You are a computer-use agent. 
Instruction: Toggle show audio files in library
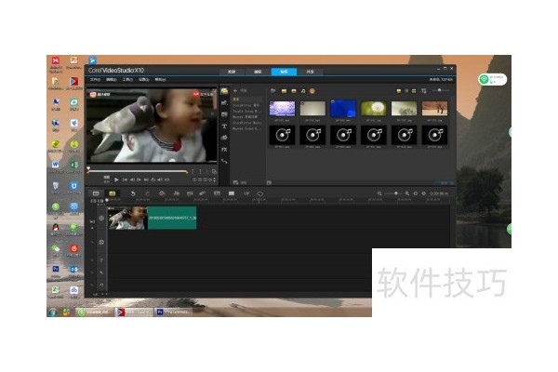click(x=303, y=91)
